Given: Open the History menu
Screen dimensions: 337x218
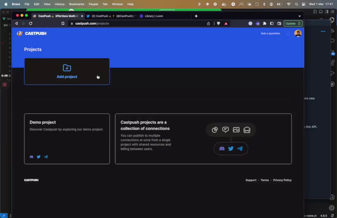Looking at the screenshot, I should (x=60, y=4).
